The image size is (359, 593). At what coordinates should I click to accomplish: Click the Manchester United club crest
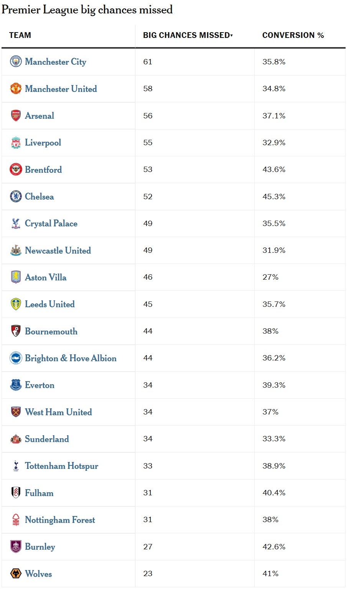tap(16, 88)
